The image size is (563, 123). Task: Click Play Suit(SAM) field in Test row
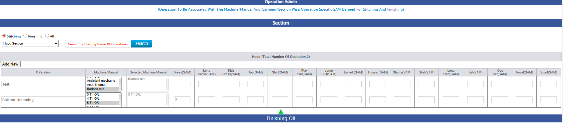[x=304, y=84]
